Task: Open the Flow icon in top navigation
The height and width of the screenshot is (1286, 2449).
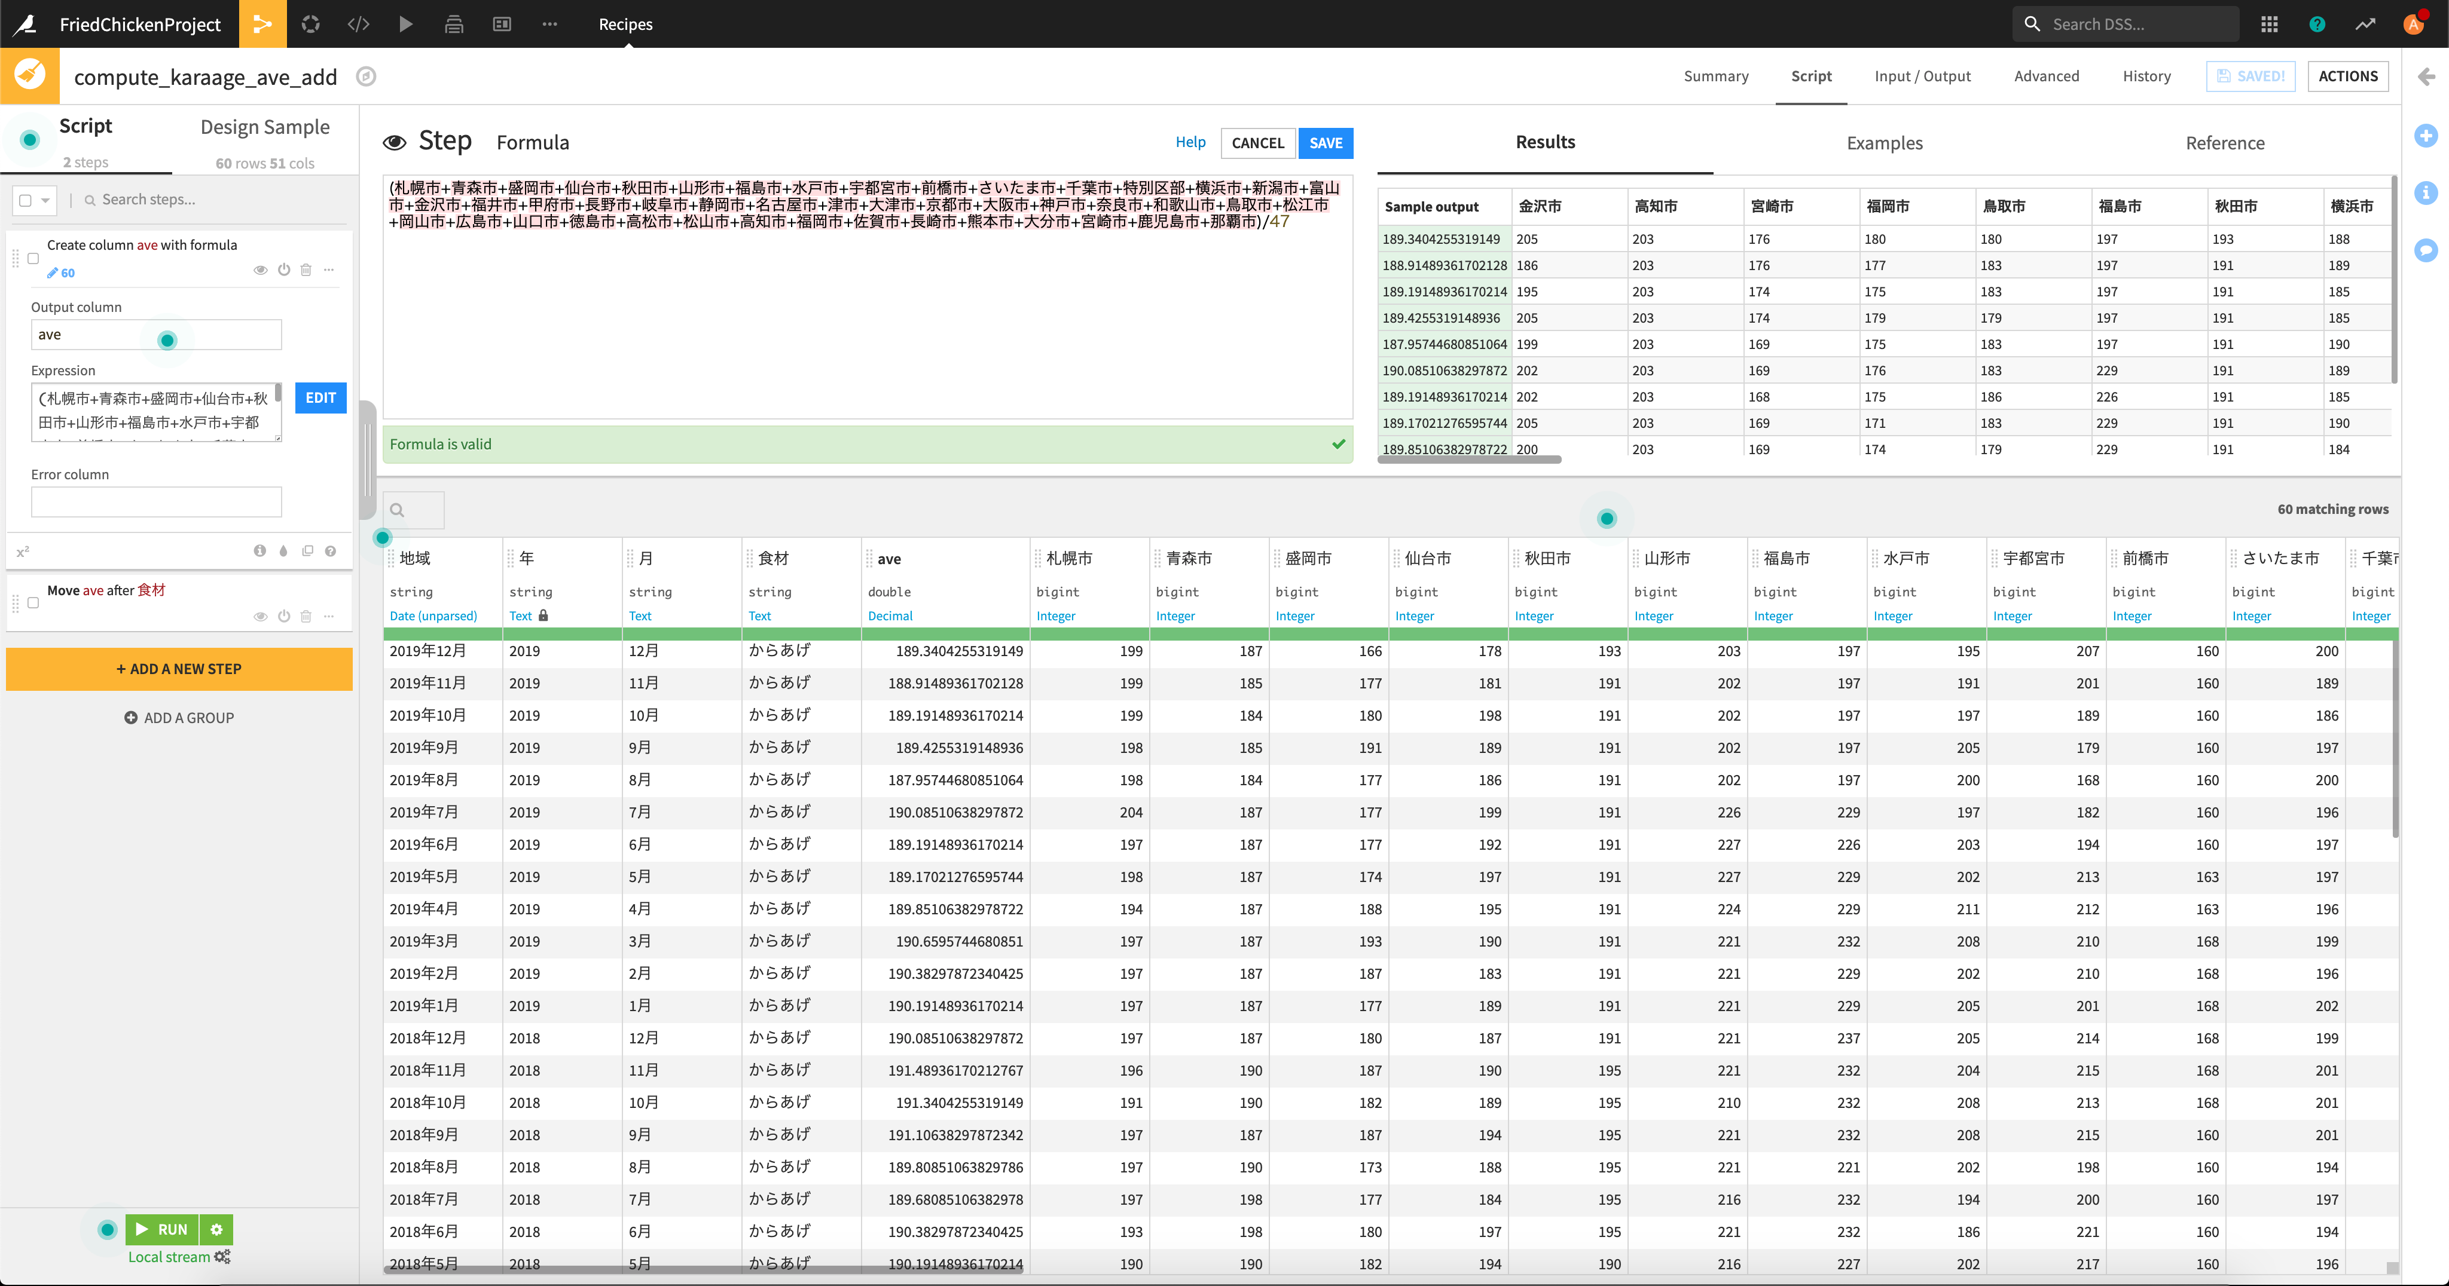Action: point(261,24)
